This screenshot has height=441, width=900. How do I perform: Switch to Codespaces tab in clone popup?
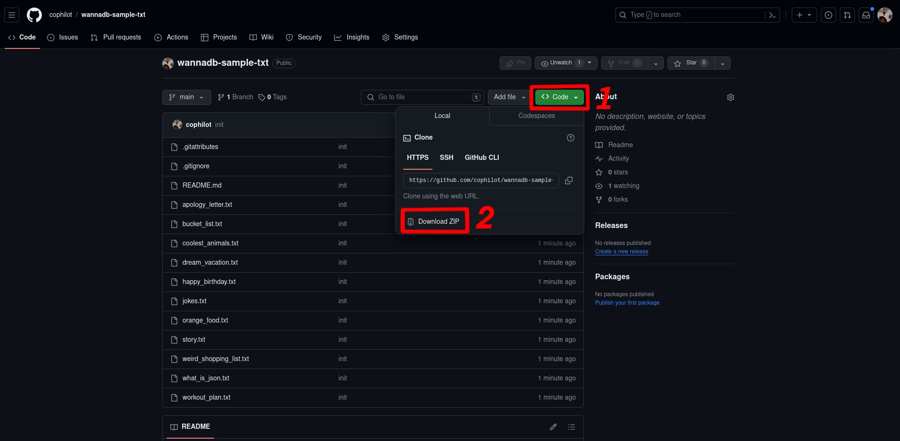[536, 116]
